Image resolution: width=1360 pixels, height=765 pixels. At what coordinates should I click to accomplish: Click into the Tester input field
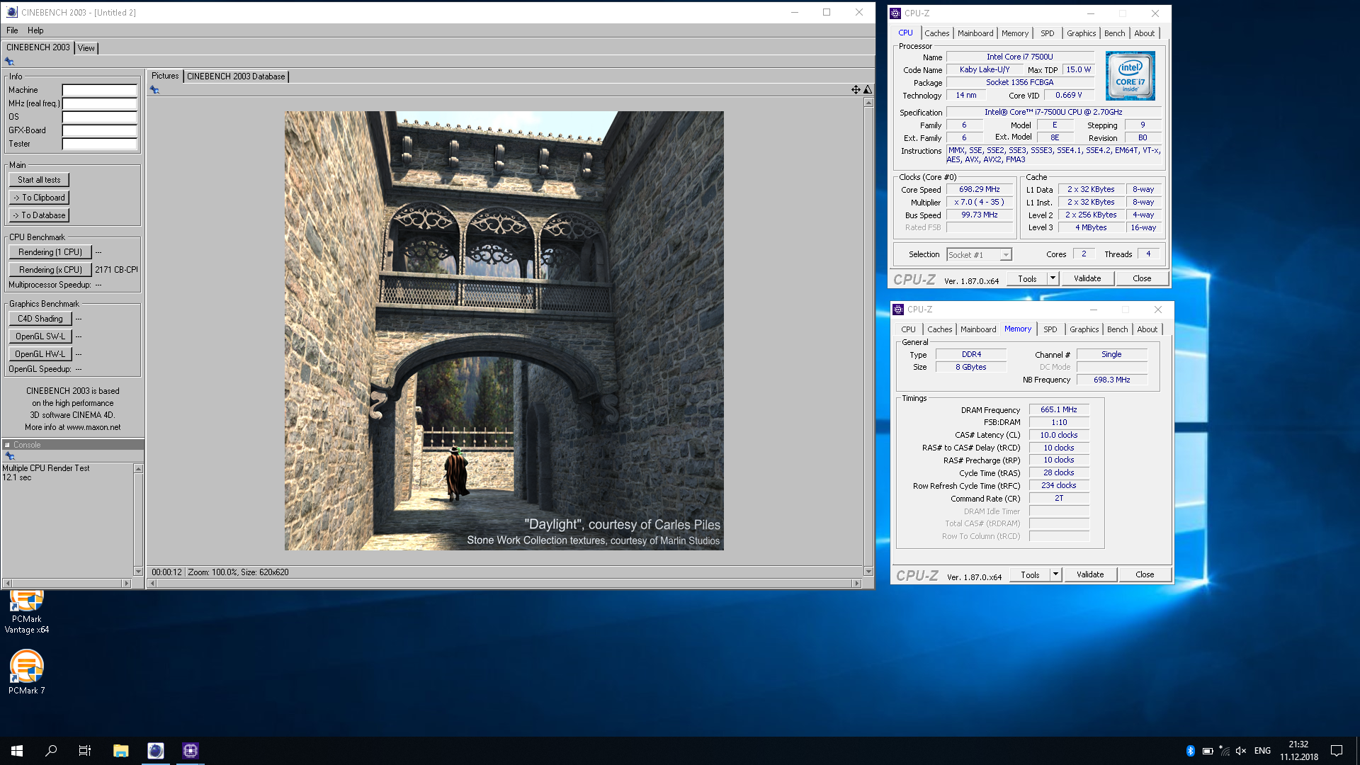pyautogui.click(x=100, y=144)
